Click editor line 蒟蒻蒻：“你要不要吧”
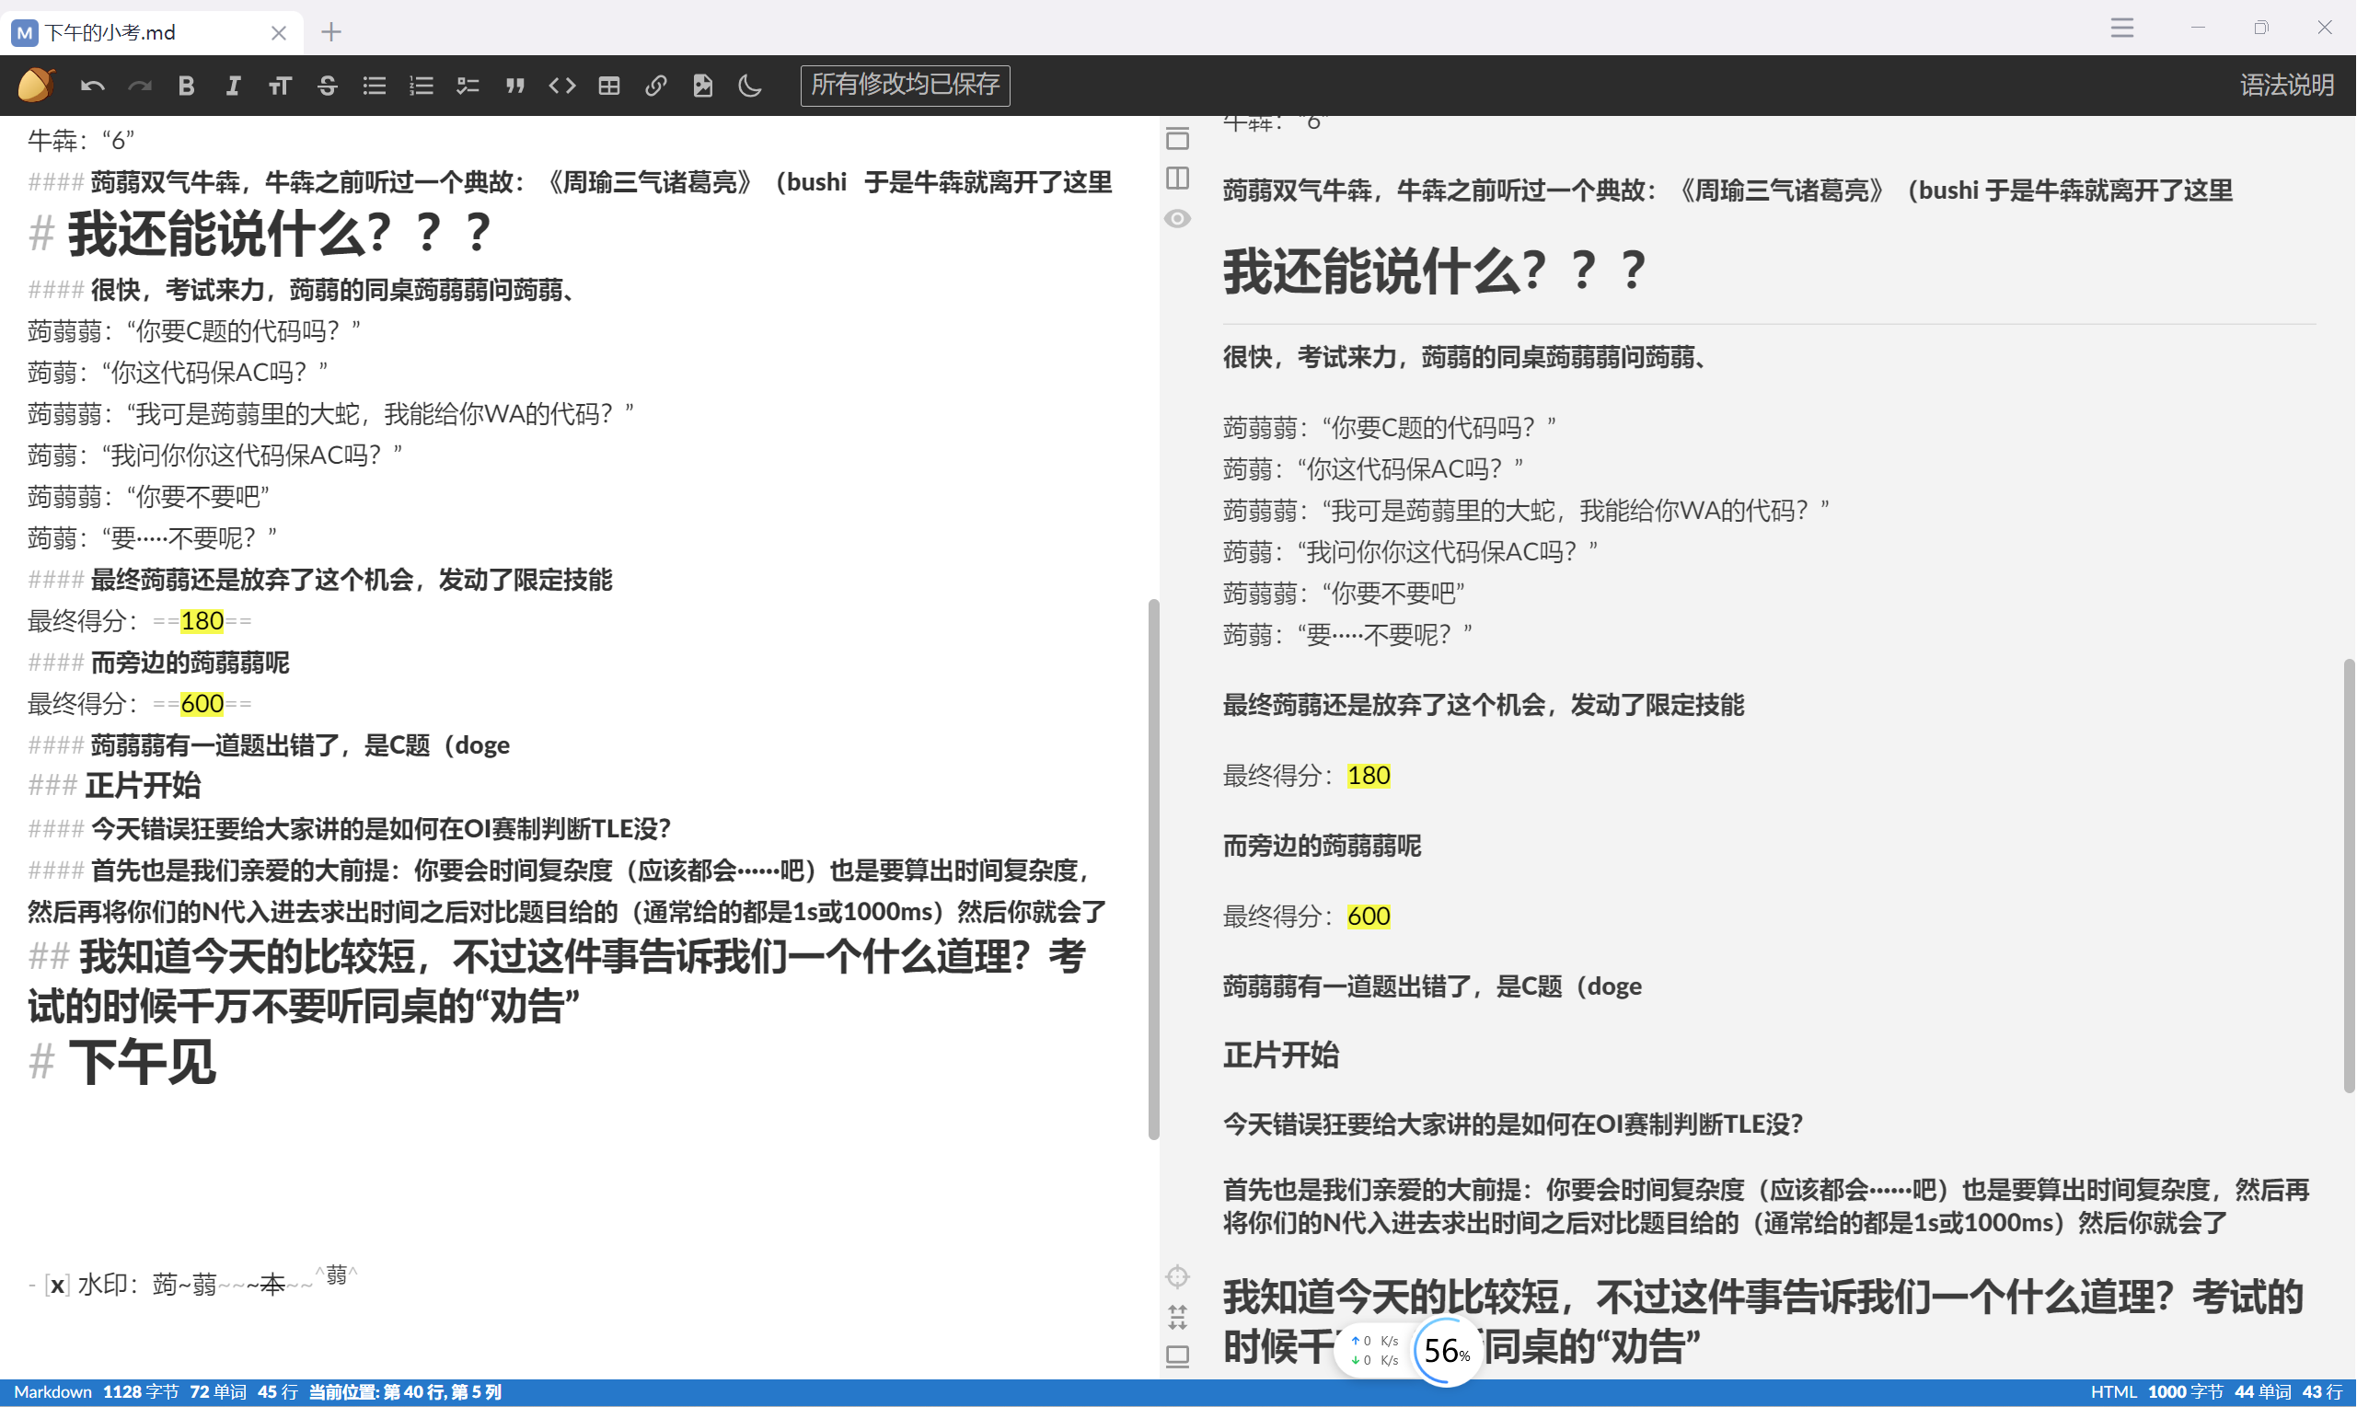 [x=149, y=497]
